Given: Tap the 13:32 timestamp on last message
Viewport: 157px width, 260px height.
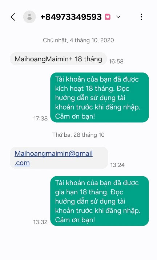Looking at the screenshot, I should coord(40,222).
